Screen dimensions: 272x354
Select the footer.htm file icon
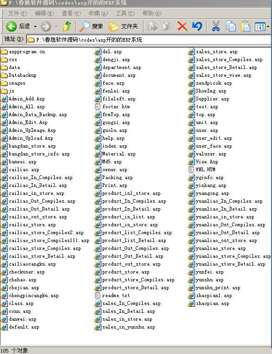(98, 107)
